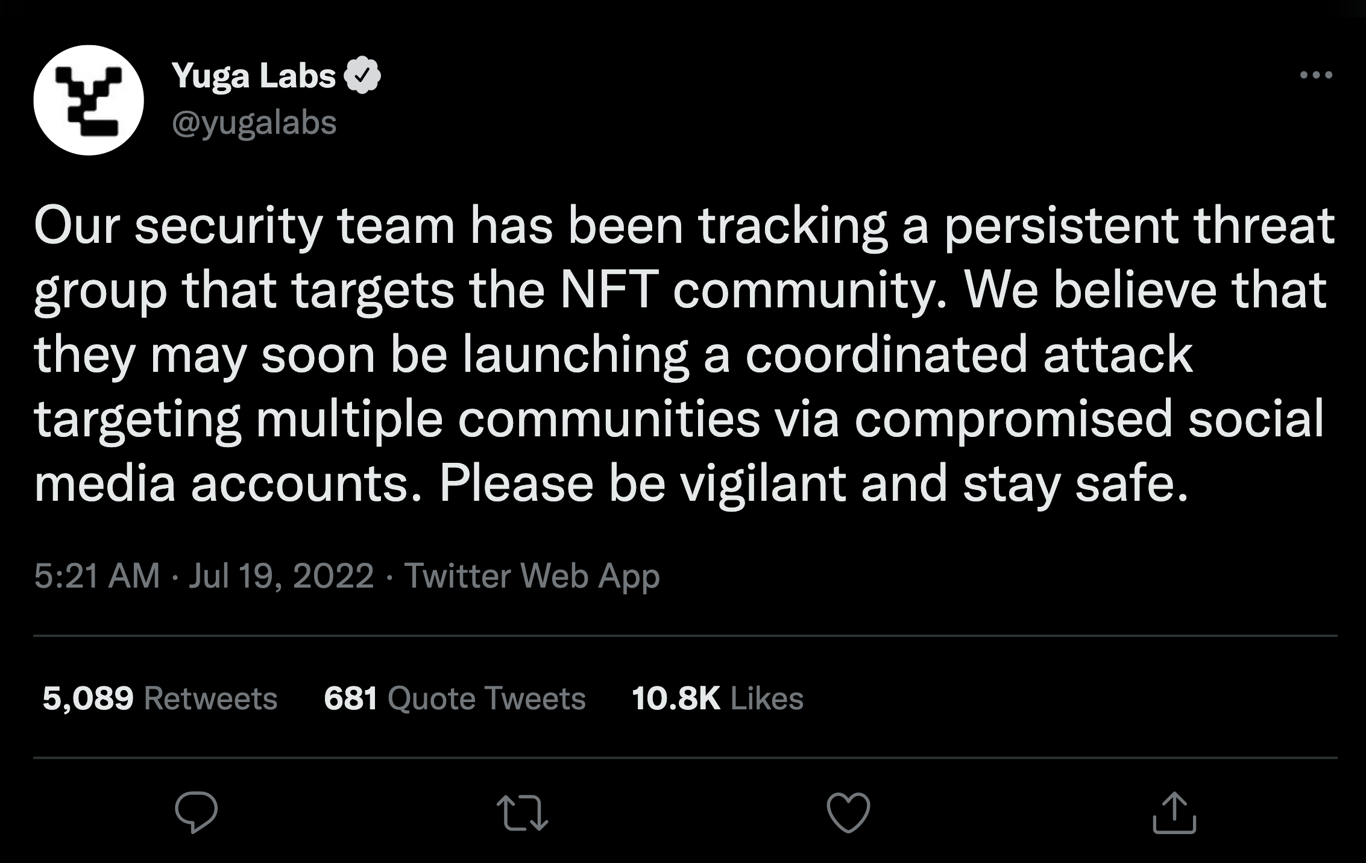Open the Twitter Web App source link
Image resolution: width=1366 pixels, height=863 pixels.
click(x=532, y=576)
